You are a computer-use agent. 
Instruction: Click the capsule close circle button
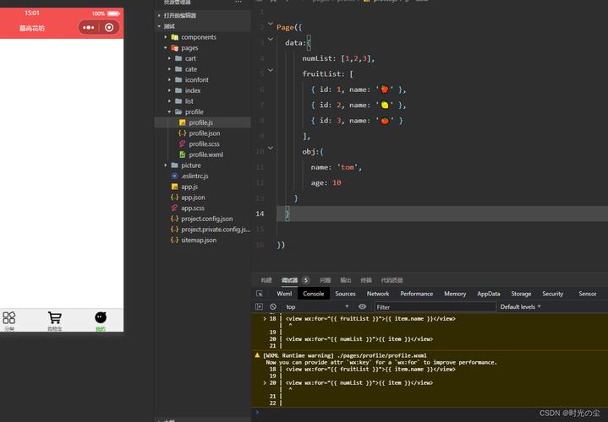109,27
